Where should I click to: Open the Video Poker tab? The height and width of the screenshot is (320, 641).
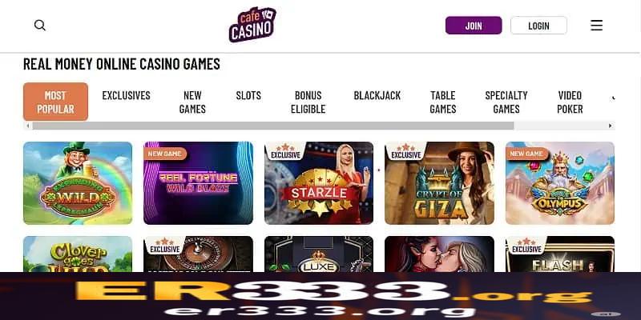[570, 102]
